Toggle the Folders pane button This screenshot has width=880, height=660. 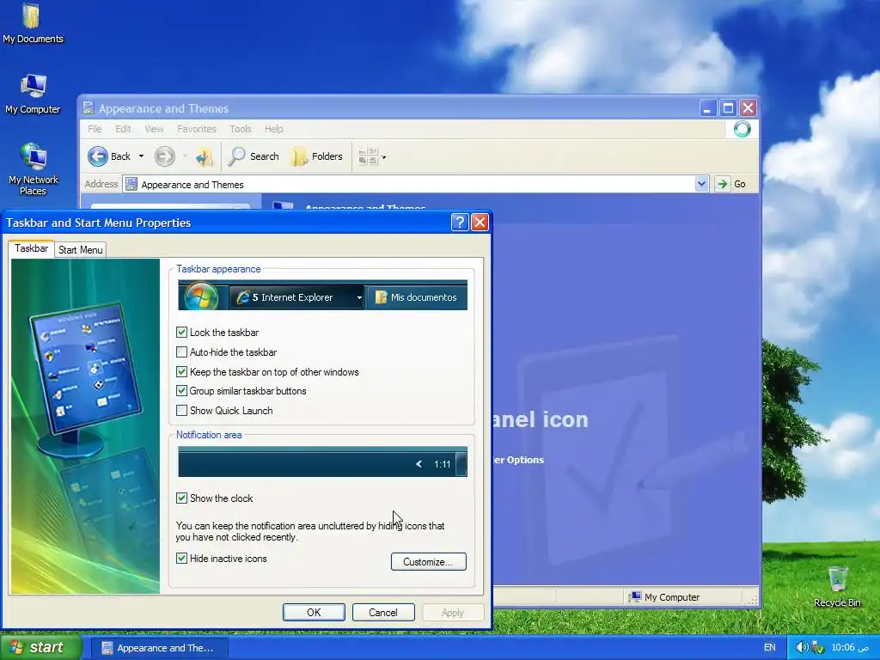317,156
